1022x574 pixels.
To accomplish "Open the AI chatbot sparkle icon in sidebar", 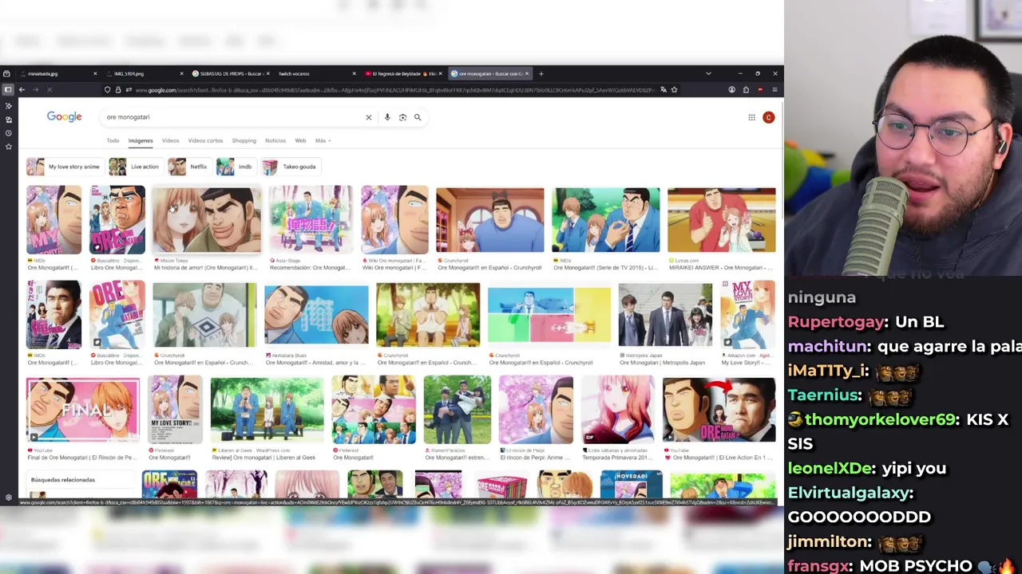I will pyautogui.click(x=8, y=105).
